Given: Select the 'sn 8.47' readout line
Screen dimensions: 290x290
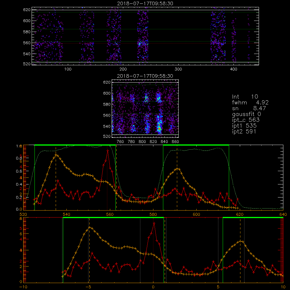Looking at the screenshot, I should tap(249, 108).
